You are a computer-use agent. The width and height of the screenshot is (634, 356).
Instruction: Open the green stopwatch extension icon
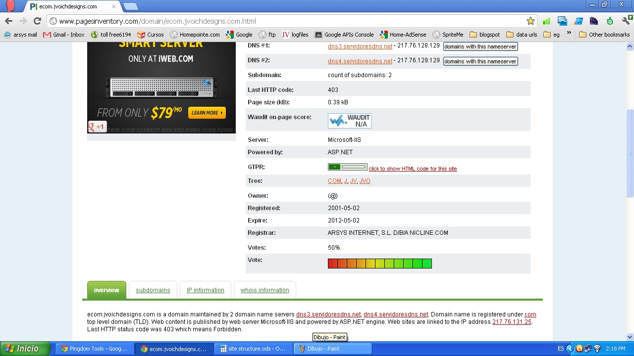(x=610, y=21)
